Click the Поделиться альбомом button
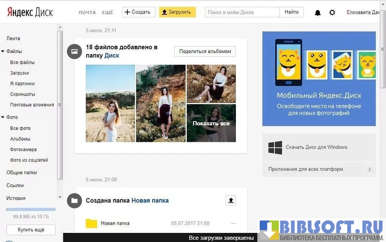 coord(205,51)
